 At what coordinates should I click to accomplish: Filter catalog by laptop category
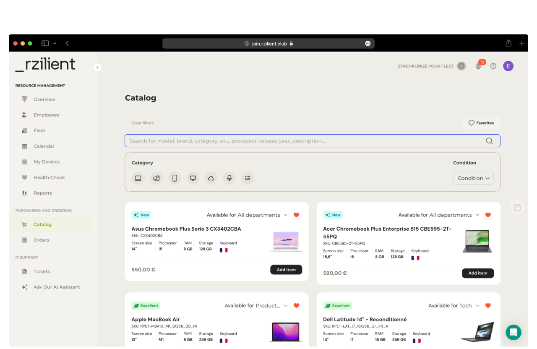[x=138, y=178]
